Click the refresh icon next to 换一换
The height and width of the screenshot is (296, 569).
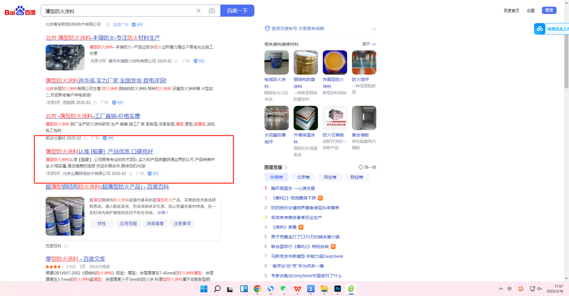point(361,167)
